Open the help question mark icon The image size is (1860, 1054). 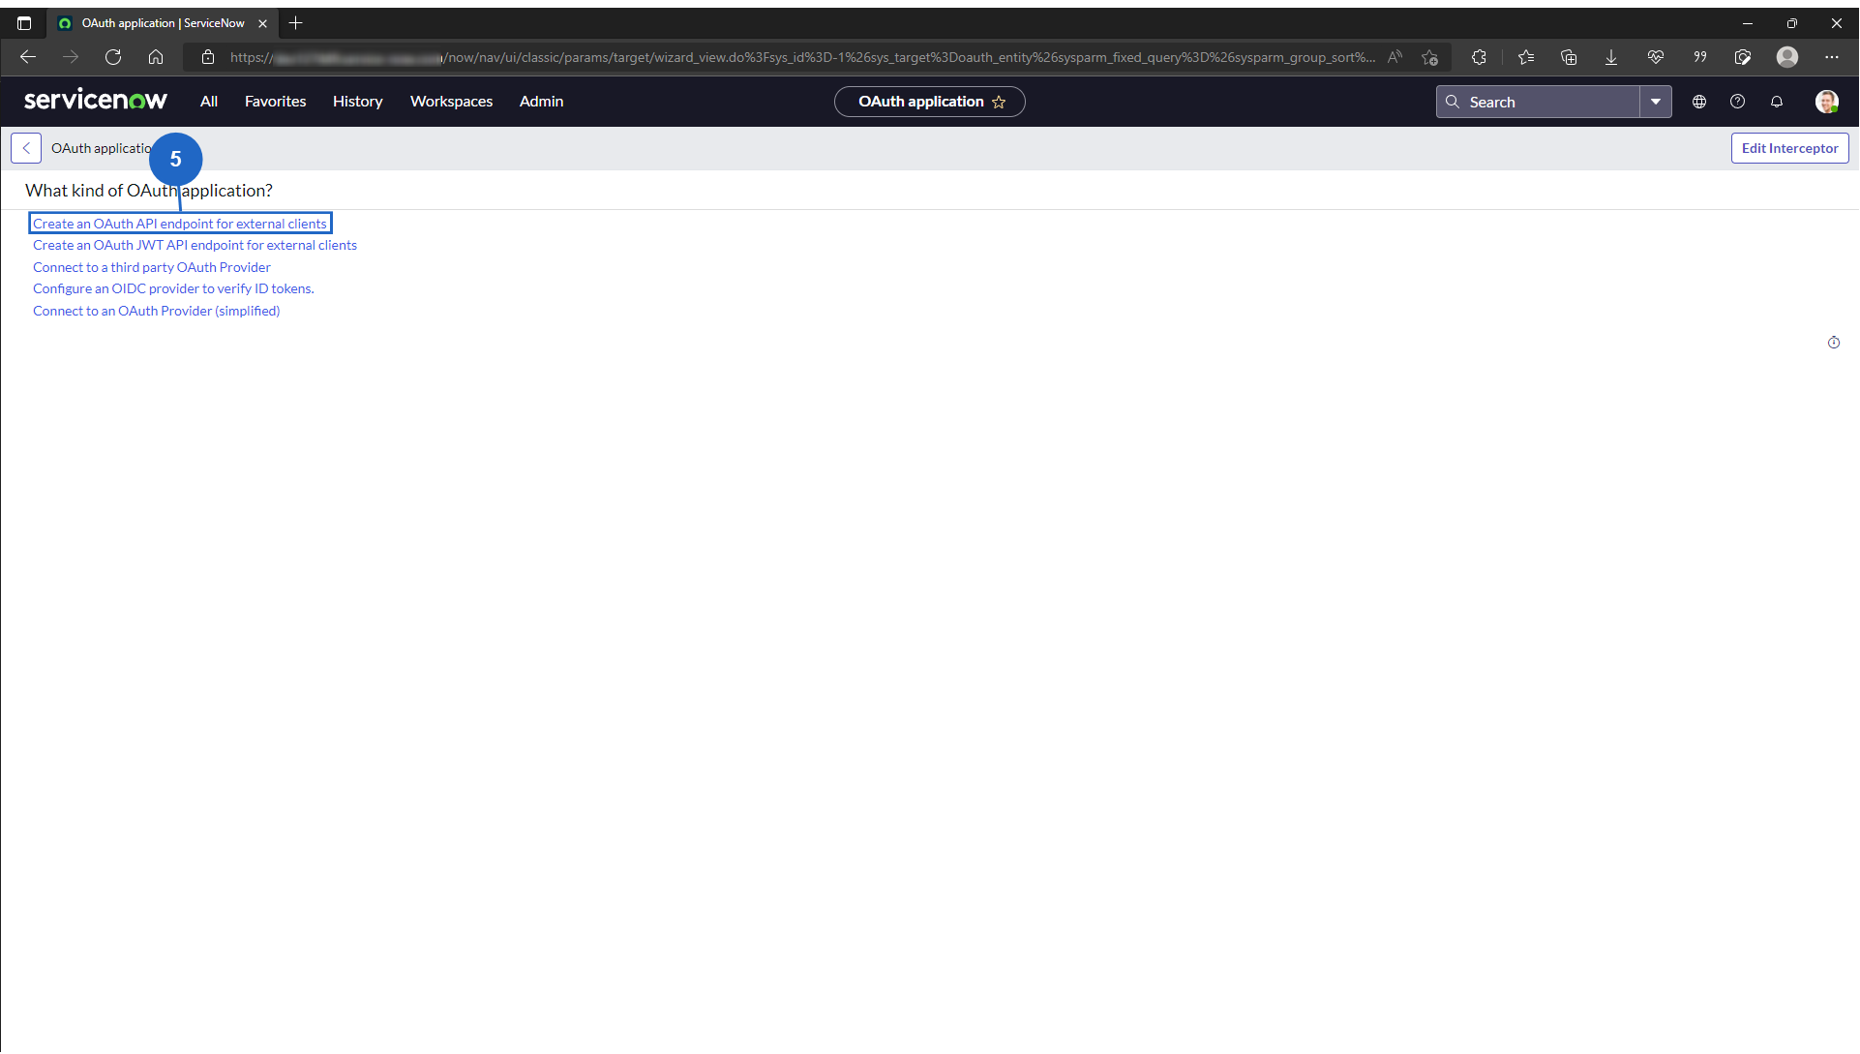click(x=1738, y=102)
